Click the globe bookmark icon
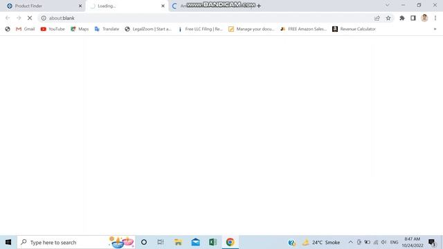443x249 pixels. (8, 29)
